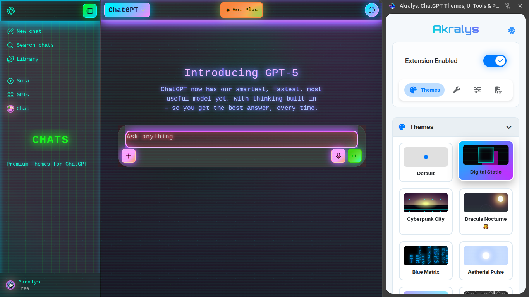
Task: Click the ChatGPT logo in the sidebar
Action: 11,11
